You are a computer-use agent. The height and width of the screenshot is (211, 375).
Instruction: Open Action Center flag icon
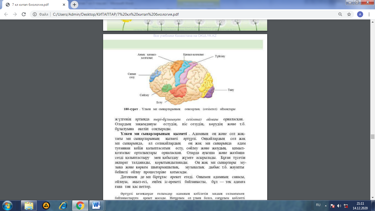[333, 206]
